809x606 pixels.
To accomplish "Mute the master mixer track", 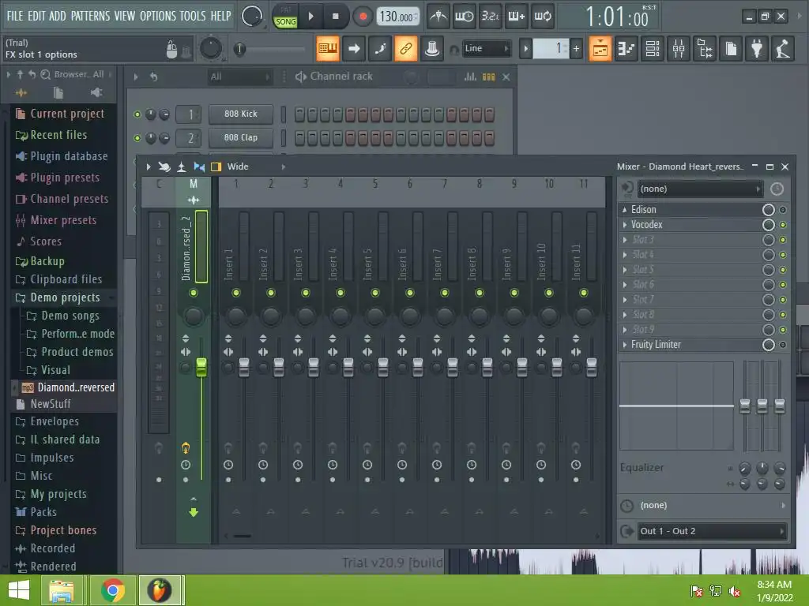I will pyautogui.click(x=194, y=293).
